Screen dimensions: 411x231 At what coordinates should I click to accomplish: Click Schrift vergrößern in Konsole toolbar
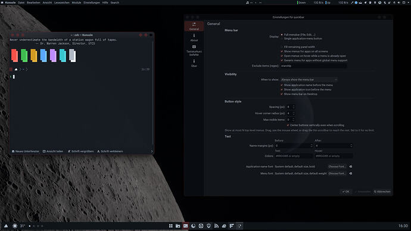point(80,151)
